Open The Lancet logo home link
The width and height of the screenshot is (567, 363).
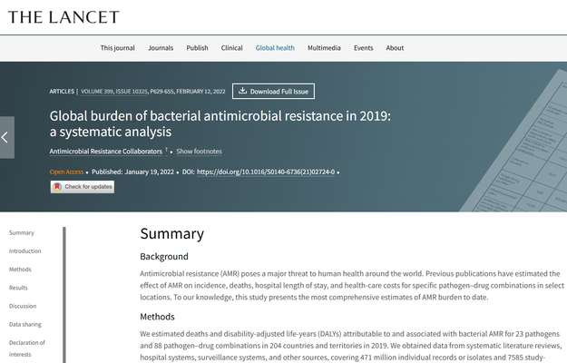click(64, 17)
